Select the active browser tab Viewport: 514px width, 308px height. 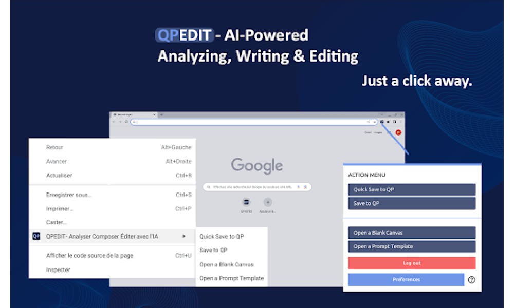click(x=134, y=115)
